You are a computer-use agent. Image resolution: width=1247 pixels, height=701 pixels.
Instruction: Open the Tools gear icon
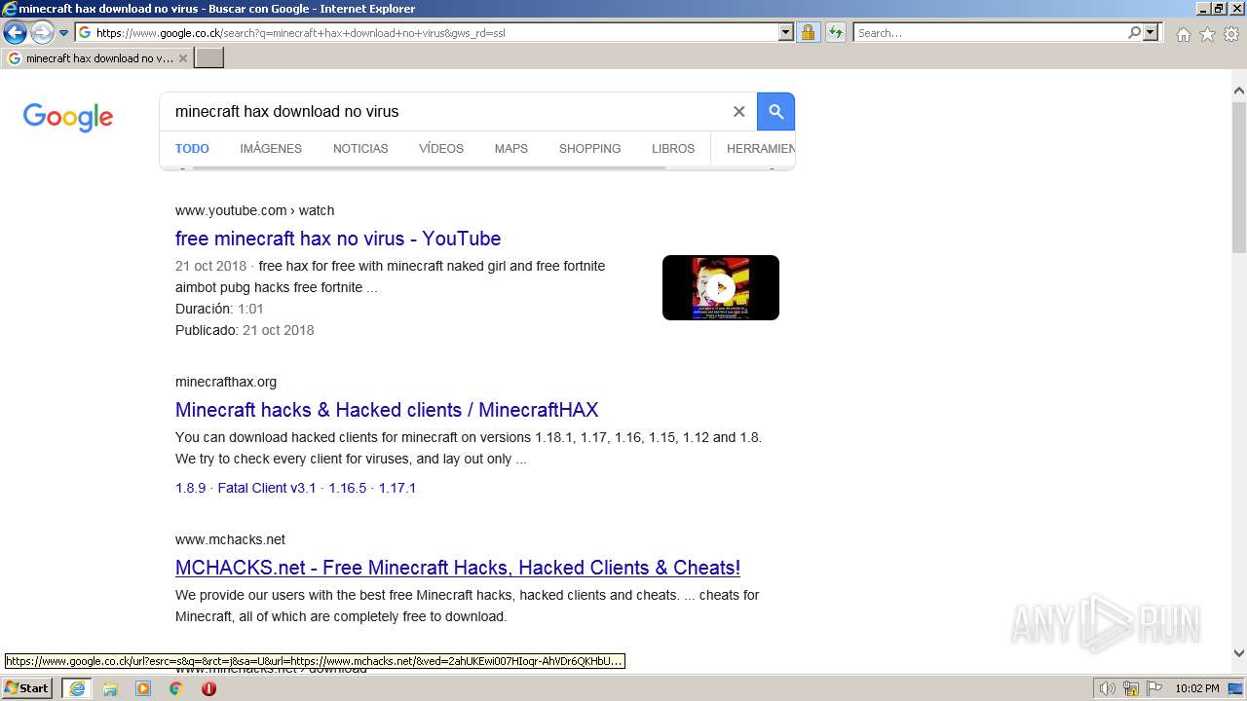point(1231,34)
